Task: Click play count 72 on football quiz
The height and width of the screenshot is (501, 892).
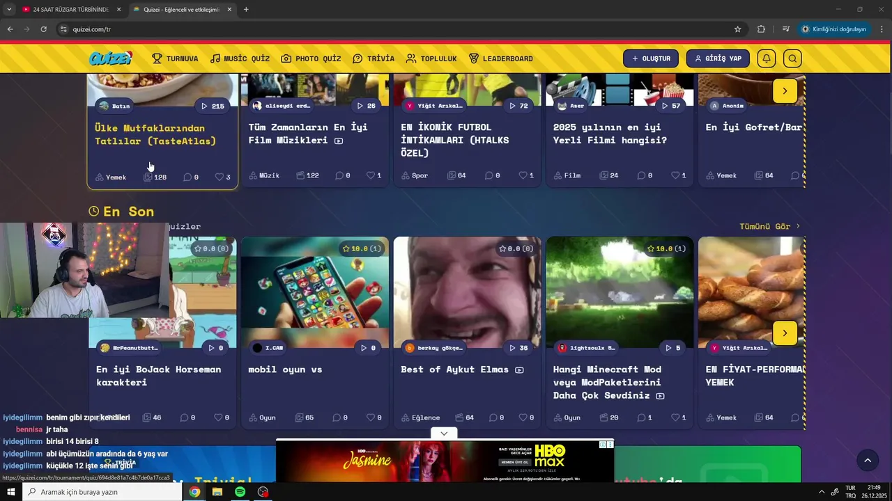Action: [x=518, y=106]
